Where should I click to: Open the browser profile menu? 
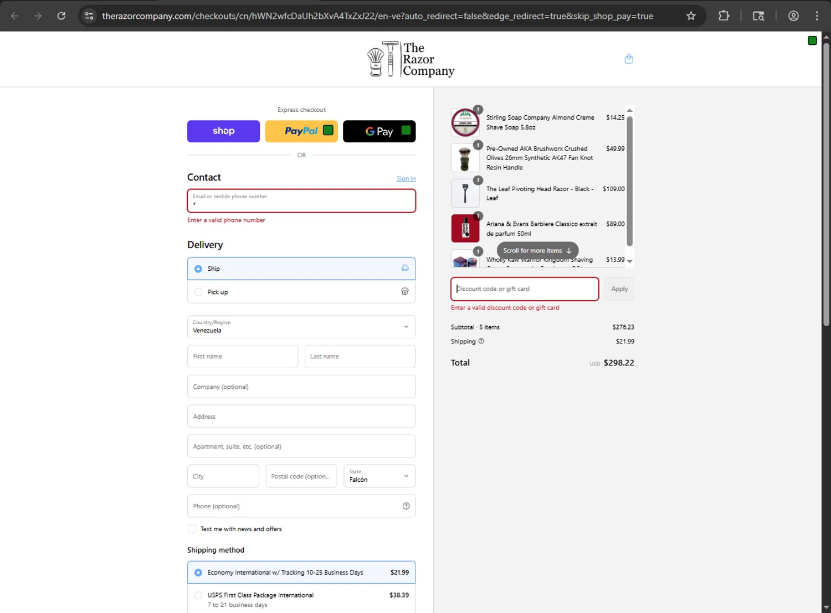coord(793,16)
